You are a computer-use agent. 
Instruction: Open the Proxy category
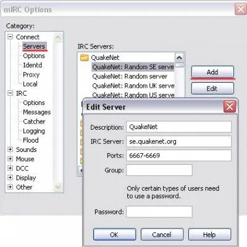[31, 75]
